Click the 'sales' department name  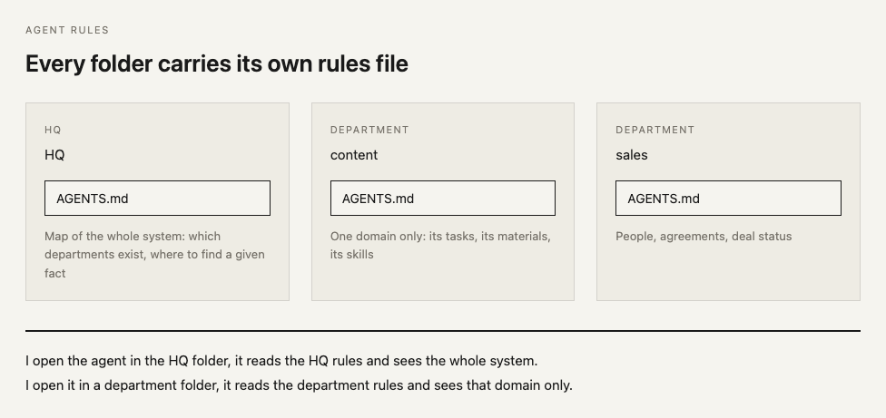pos(631,155)
